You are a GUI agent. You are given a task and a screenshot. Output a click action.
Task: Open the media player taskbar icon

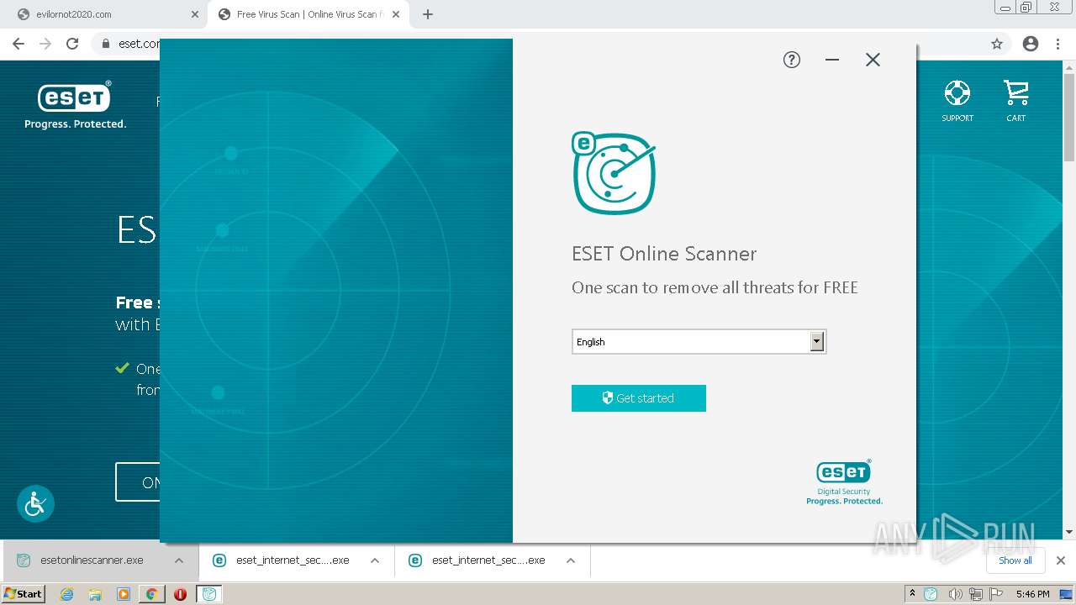pyautogui.click(x=124, y=594)
